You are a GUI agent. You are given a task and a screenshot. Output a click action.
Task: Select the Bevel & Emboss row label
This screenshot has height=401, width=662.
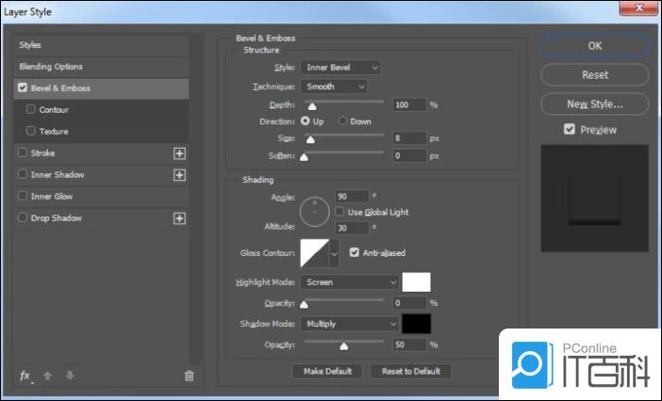coord(60,88)
